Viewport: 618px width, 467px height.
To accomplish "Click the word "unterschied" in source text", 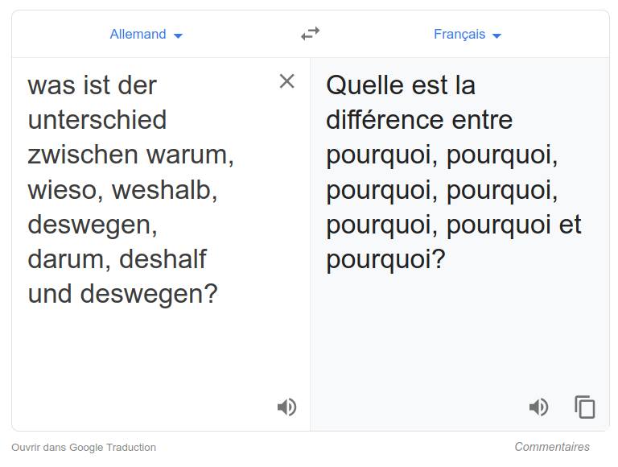I will click(97, 120).
